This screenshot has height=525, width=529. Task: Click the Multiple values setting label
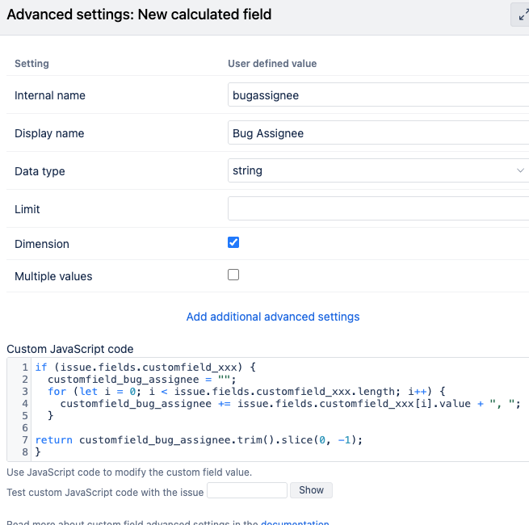53,276
